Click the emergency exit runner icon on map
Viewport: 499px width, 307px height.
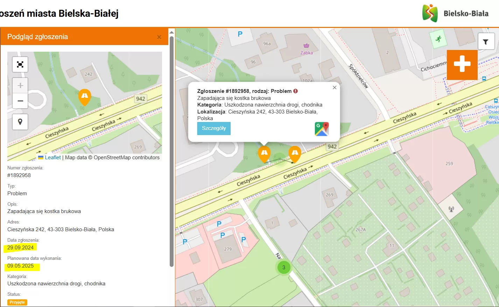coord(439,39)
